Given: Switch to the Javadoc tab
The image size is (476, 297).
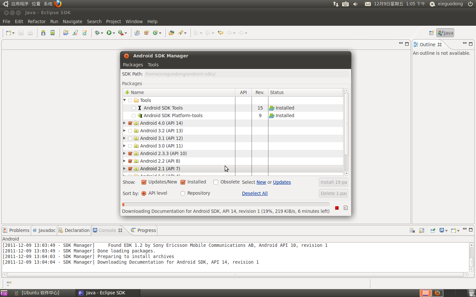Looking at the screenshot, I should [x=44, y=230].
